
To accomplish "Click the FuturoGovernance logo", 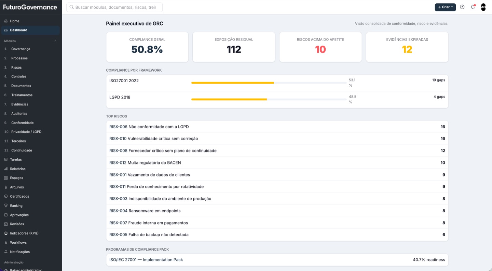I will (x=30, y=7).
